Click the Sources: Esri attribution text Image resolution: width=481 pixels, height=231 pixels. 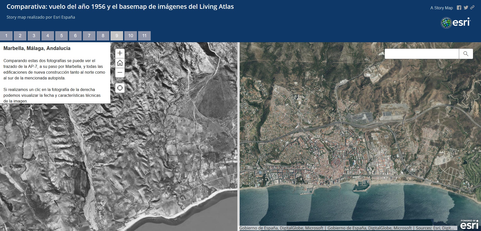[x=435, y=228]
